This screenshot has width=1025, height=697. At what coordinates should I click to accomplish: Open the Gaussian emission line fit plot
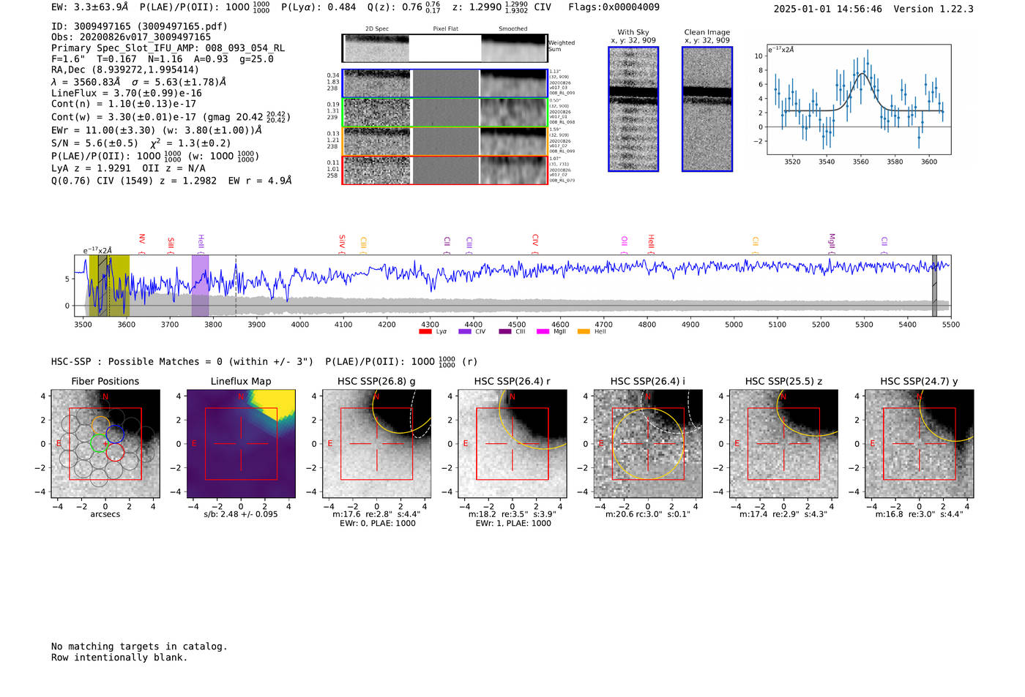(x=859, y=100)
